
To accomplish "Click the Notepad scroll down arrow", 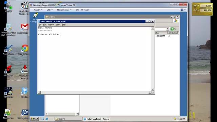I will [x=152, y=89].
